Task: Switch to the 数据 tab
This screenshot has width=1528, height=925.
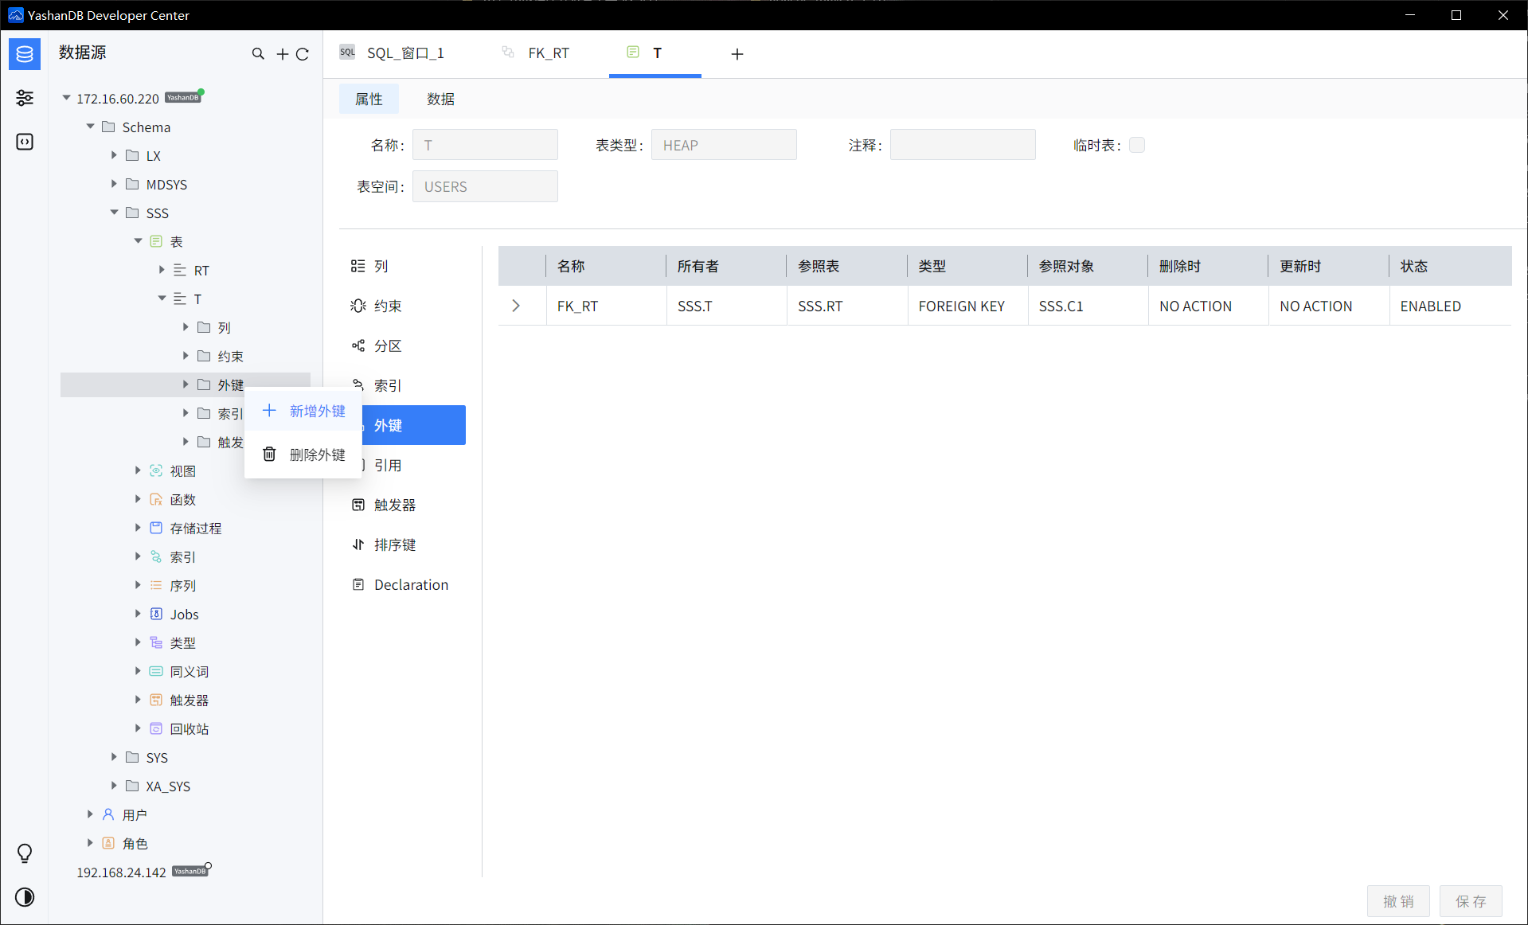Action: [x=440, y=99]
